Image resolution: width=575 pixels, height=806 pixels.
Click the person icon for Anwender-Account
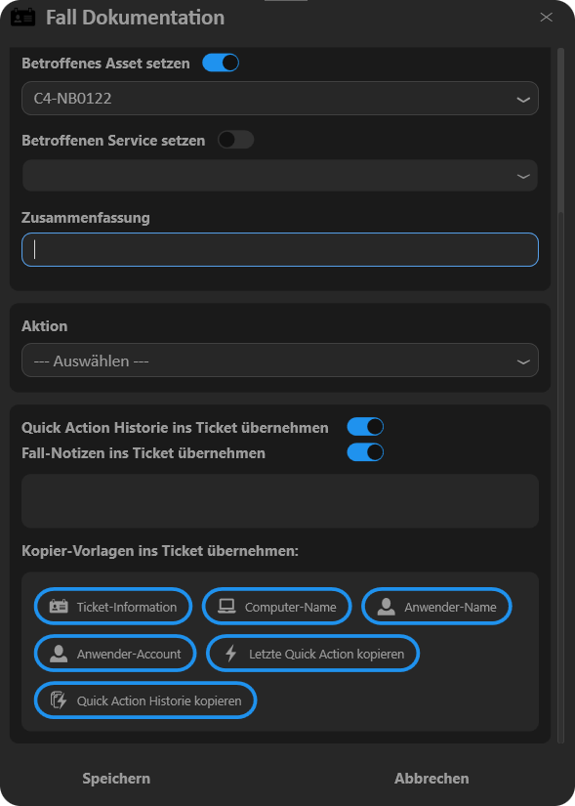click(x=59, y=654)
